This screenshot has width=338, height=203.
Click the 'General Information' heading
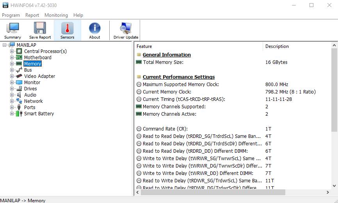point(167,55)
